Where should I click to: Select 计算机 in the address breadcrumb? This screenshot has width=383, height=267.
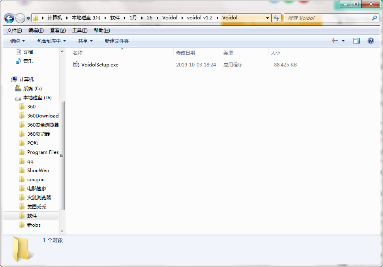coord(55,18)
